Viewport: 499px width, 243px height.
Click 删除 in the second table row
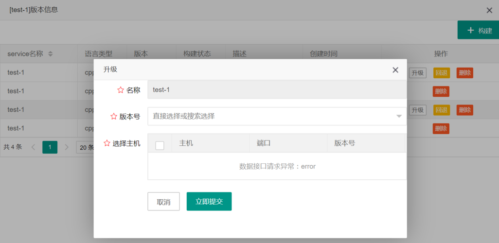point(441,91)
